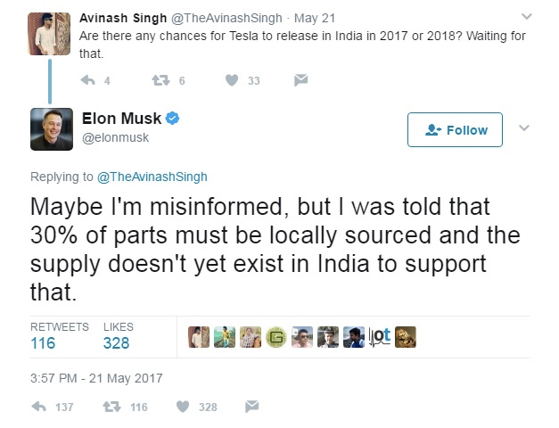Share Elon Musk's tweet via envelope icon
Screen dimensions: 559x428
251,407
